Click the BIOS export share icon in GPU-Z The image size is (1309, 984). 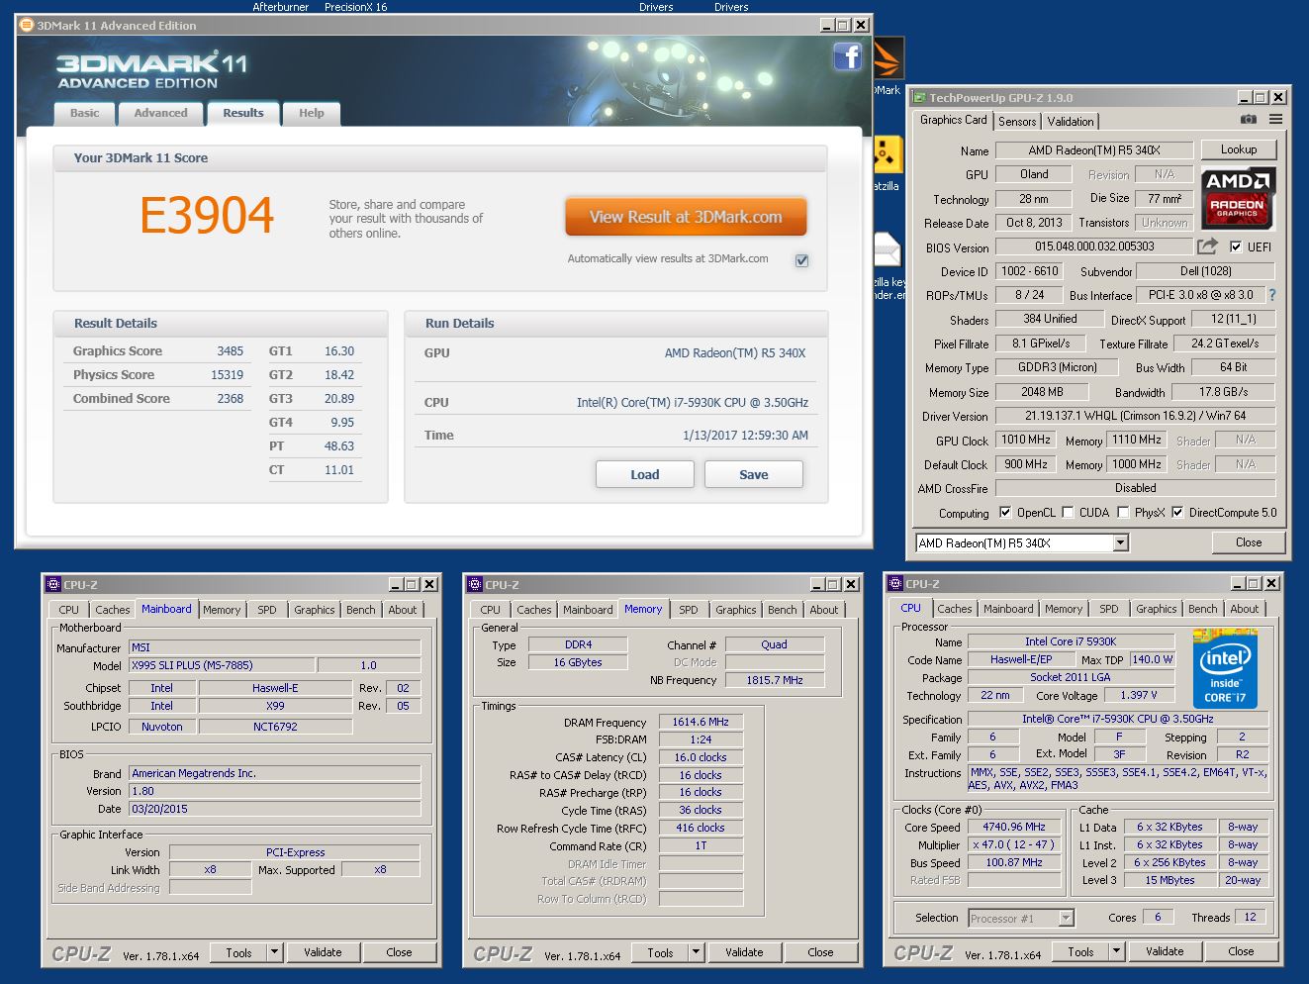click(x=1207, y=246)
